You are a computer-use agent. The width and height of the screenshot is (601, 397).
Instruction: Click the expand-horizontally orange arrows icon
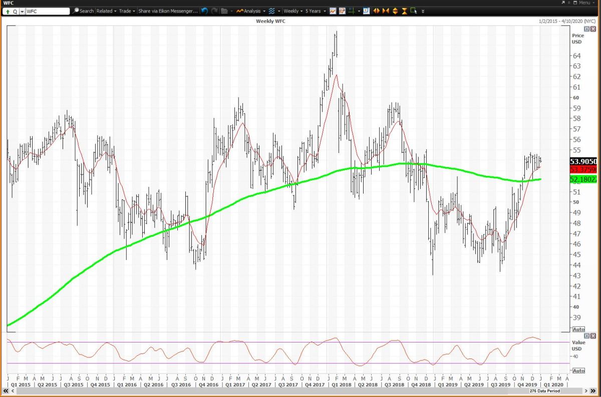377,11
